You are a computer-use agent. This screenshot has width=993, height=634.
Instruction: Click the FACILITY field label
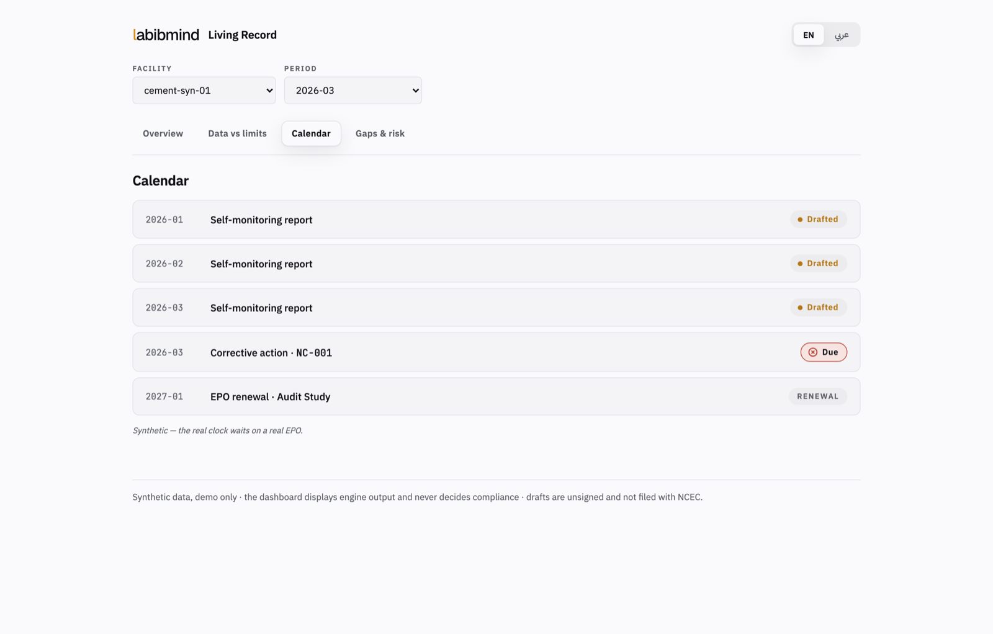(x=152, y=68)
